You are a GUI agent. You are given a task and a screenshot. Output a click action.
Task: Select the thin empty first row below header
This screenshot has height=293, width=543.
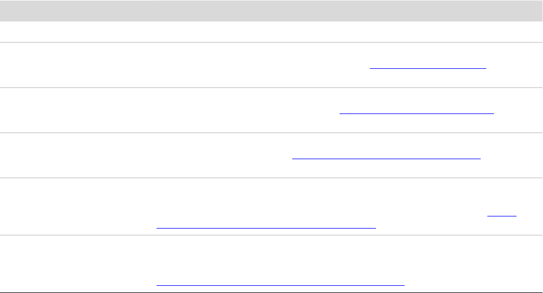271,32
